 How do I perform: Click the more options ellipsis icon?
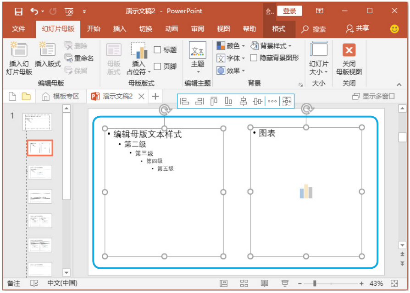click(x=272, y=101)
